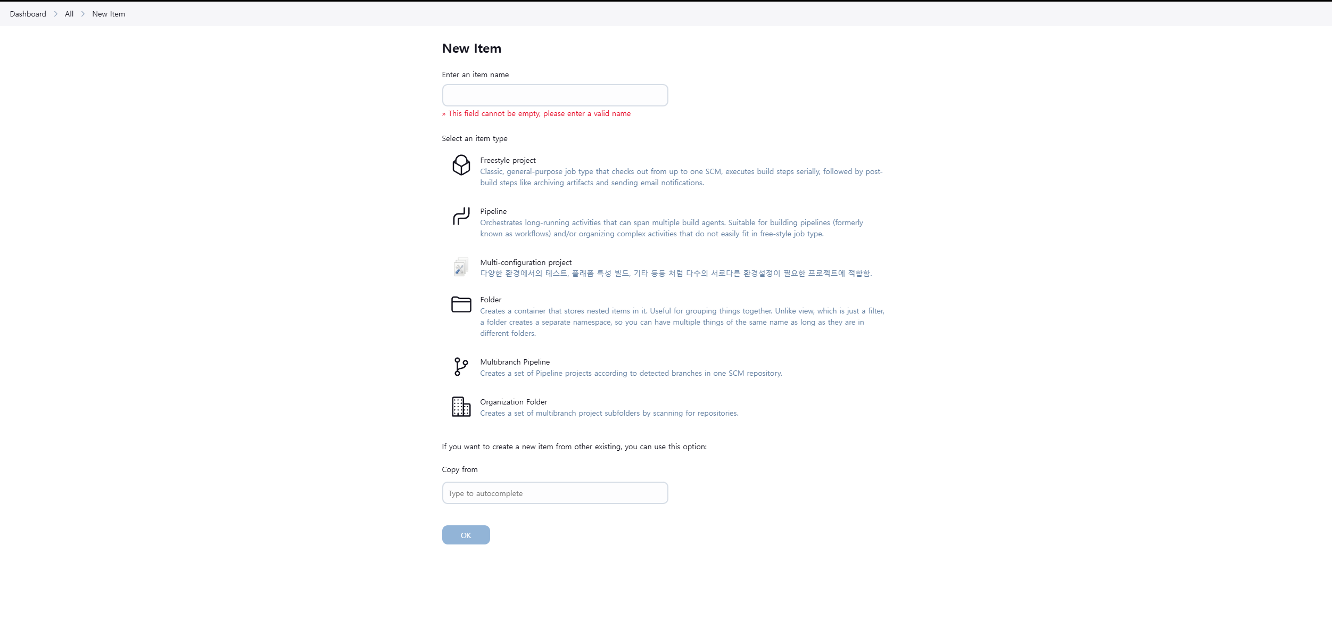The image size is (1332, 636).
Task: Open chevron after Dashboard breadcrumb
Action: 55,14
